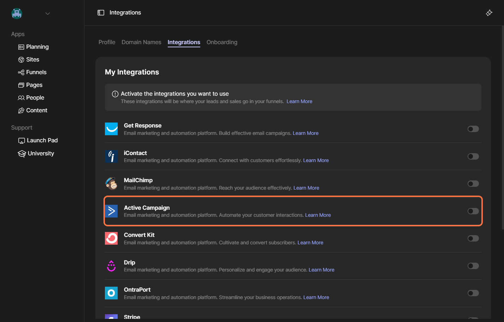Click the iContact logo
This screenshot has width=504, height=322.
click(x=111, y=156)
